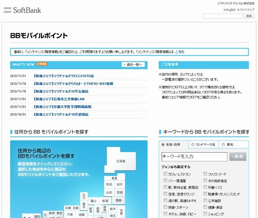This screenshot has height=218, width=258.
Task: Open news マクドナルド24号五條店
Action: (60, 91)
